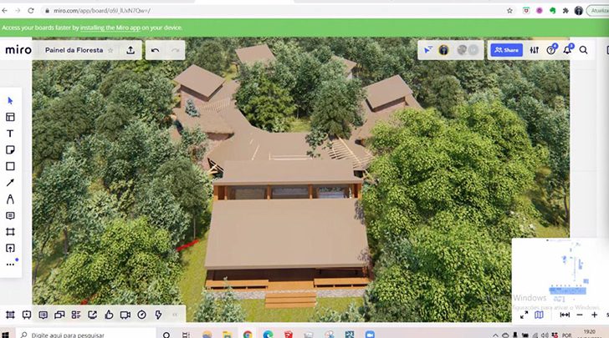Open the board settings sliders menu

(535, 50)
